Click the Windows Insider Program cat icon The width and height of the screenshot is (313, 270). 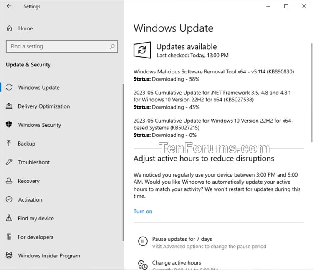tap(9, 255)
